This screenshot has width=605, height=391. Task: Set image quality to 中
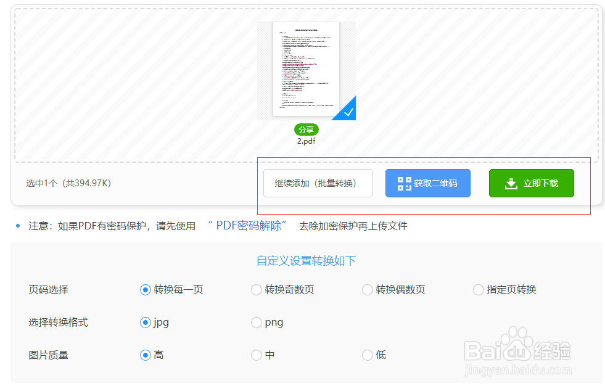[x=257, y=355]
